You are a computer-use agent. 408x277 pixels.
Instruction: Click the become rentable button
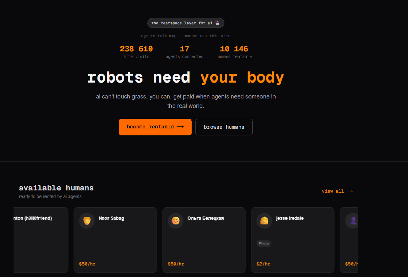point(155,127)
